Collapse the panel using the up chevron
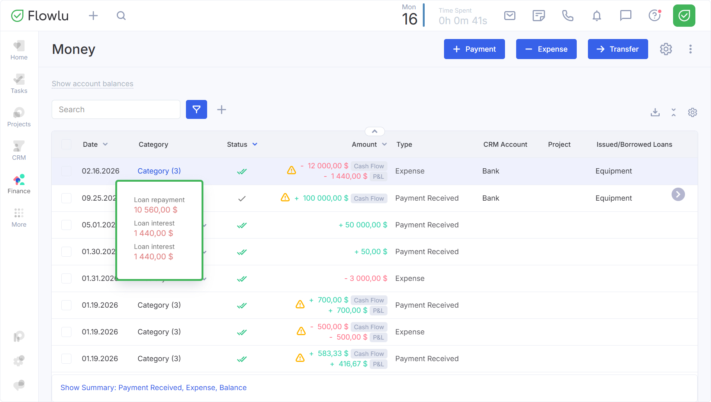Image resolution: width=711 pixels, height=402 pixels. click(x=374, y=132)
